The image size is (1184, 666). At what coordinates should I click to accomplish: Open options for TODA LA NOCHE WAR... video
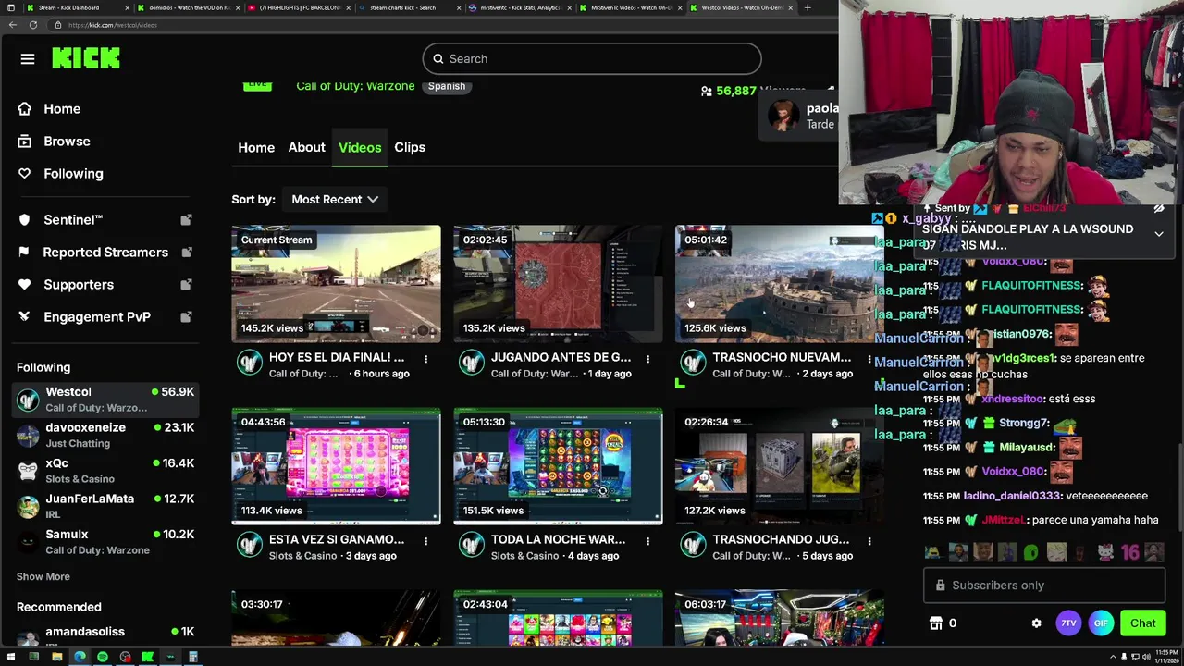[647, 540]
